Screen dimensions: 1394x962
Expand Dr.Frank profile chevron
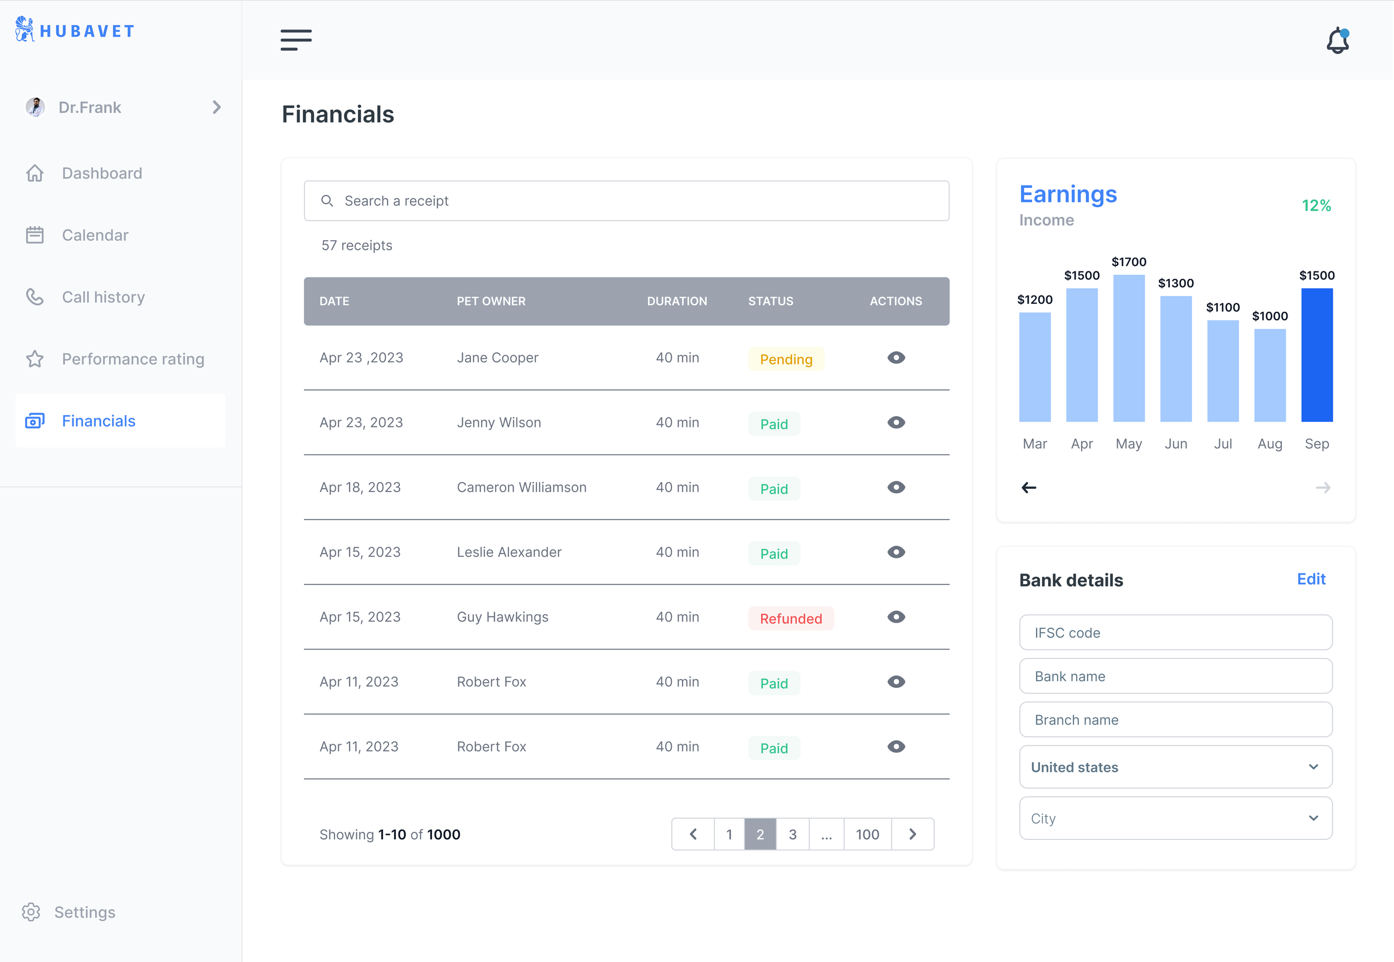(x=216, y=107)
